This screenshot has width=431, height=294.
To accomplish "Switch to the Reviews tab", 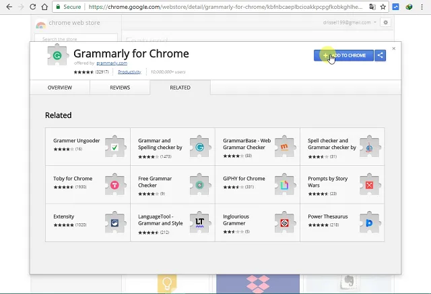I will pyautogui.click(x=120, y=88).
